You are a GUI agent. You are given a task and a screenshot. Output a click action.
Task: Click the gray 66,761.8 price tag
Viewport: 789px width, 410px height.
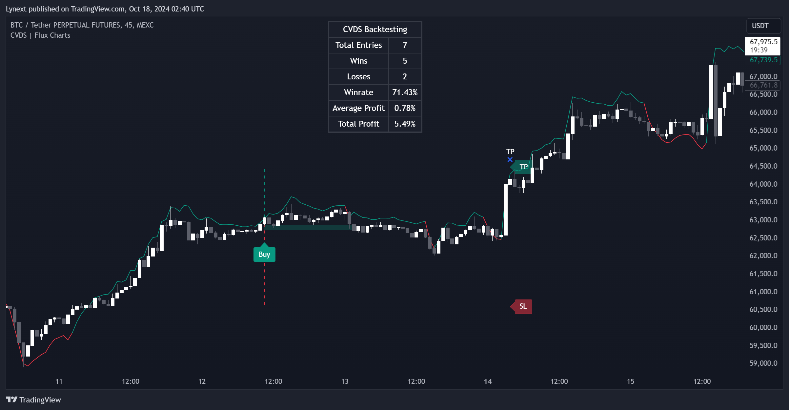762,85
